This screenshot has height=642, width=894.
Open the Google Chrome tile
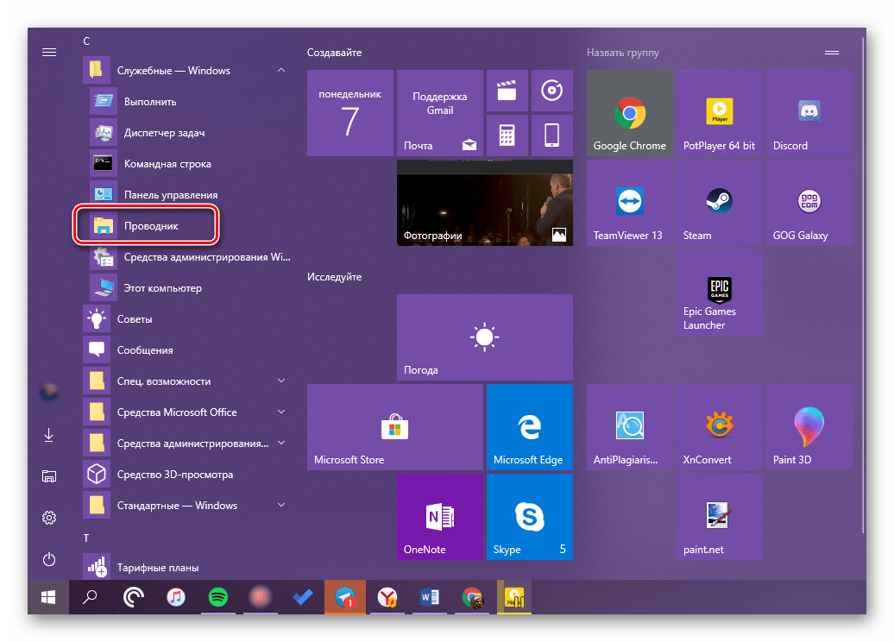[629, 113]
